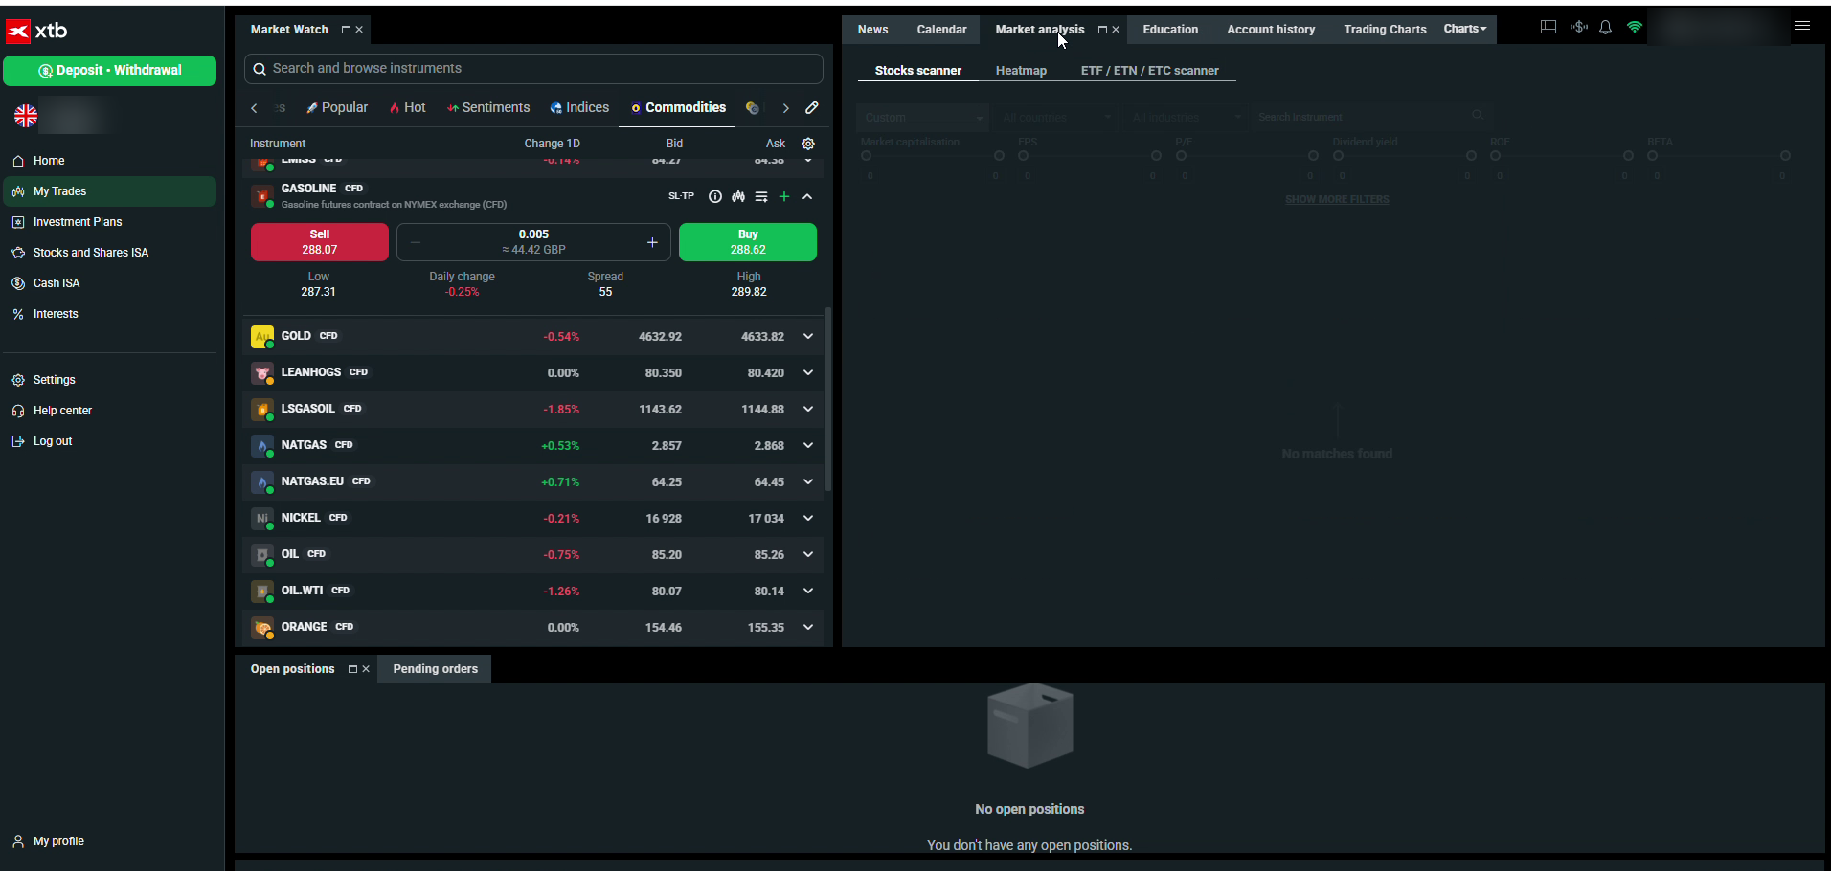Collapse the GASOLINE instrument row
The height and width of the screenshot is (871, 1831).
[x=807, y=196]
